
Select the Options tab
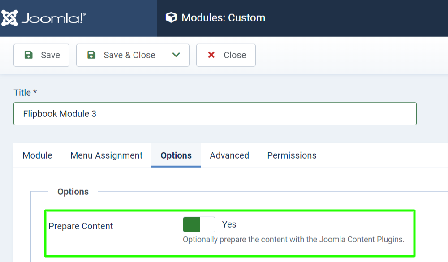[176, 155]
